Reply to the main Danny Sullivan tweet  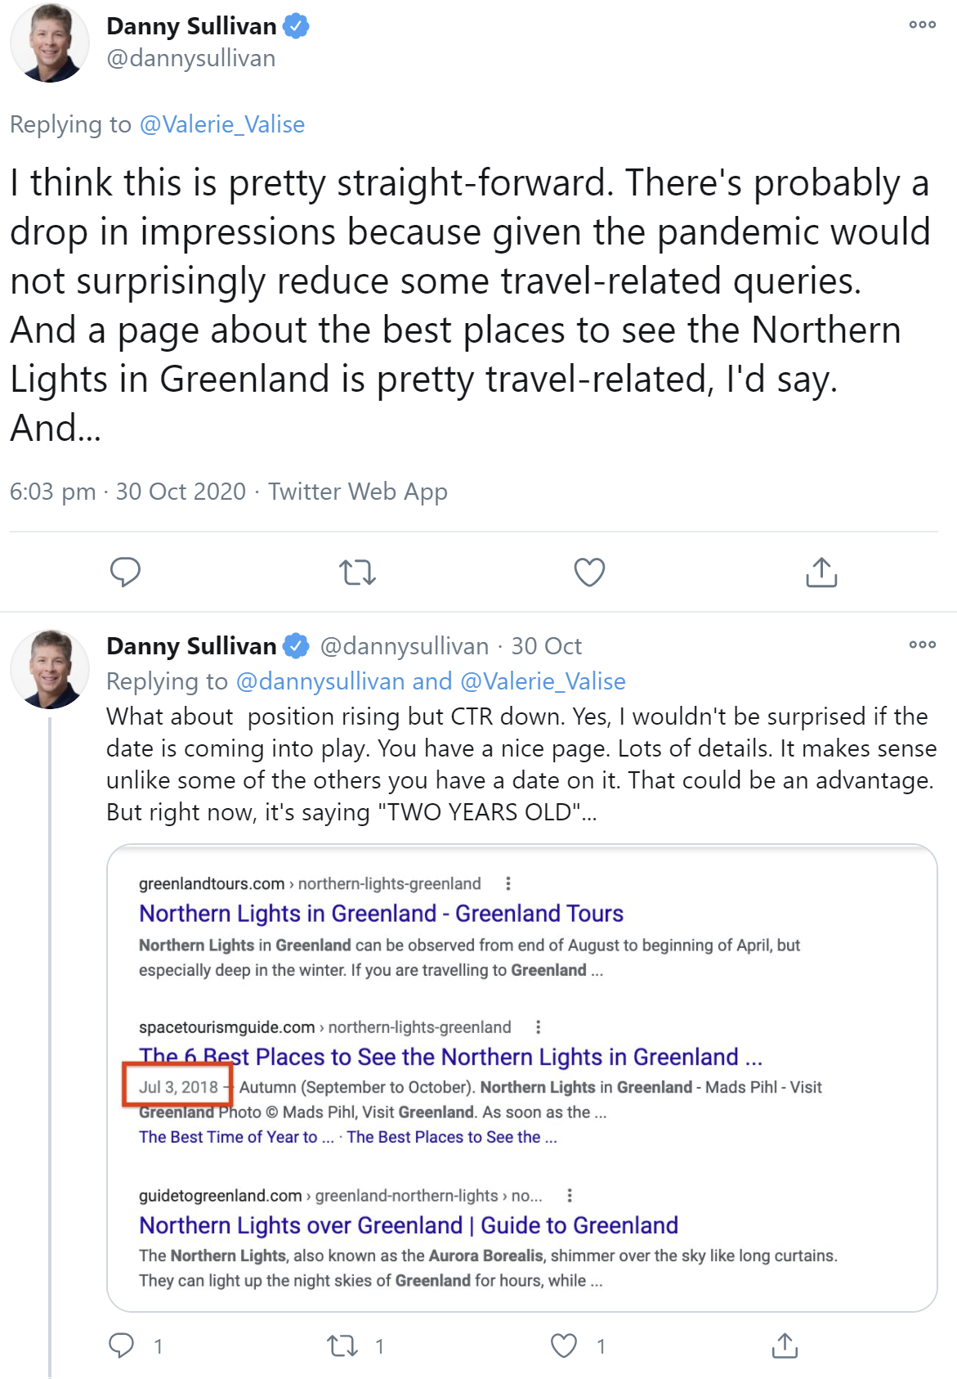[125, 572]
